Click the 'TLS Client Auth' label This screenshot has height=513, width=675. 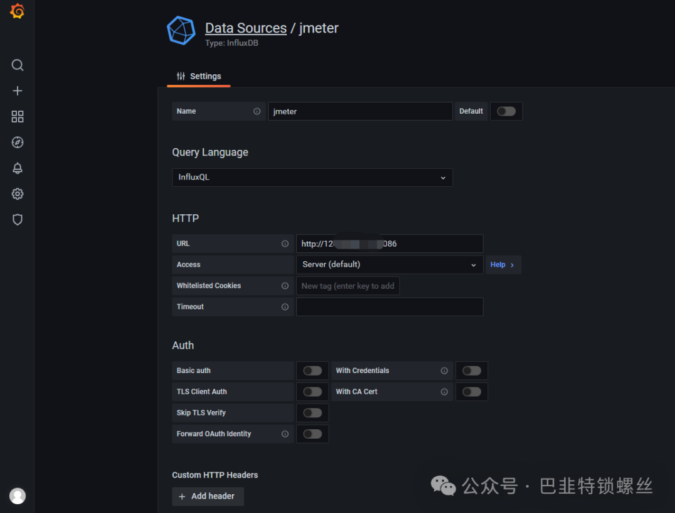coord(201,392)
